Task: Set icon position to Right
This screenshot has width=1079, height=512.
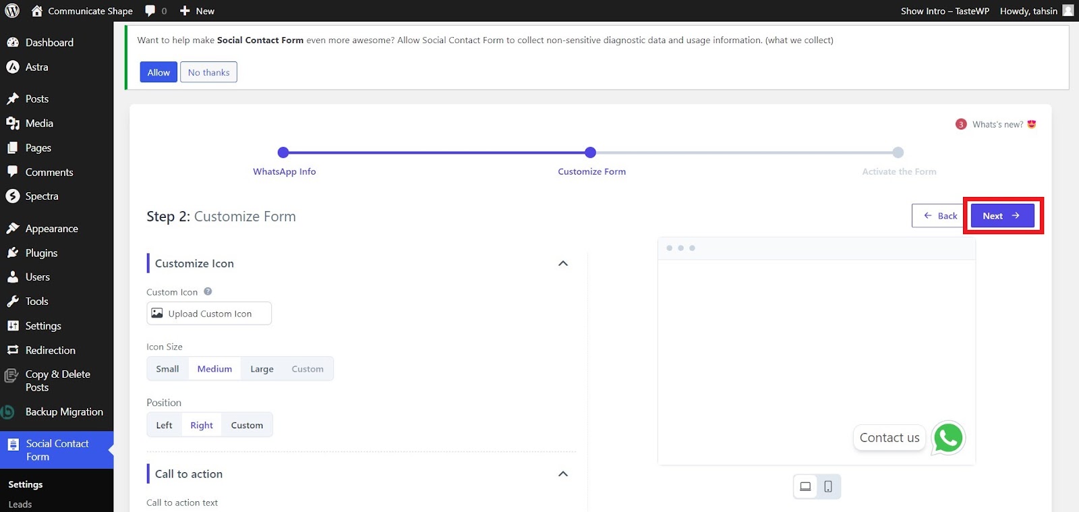Action: click(202, 425)
